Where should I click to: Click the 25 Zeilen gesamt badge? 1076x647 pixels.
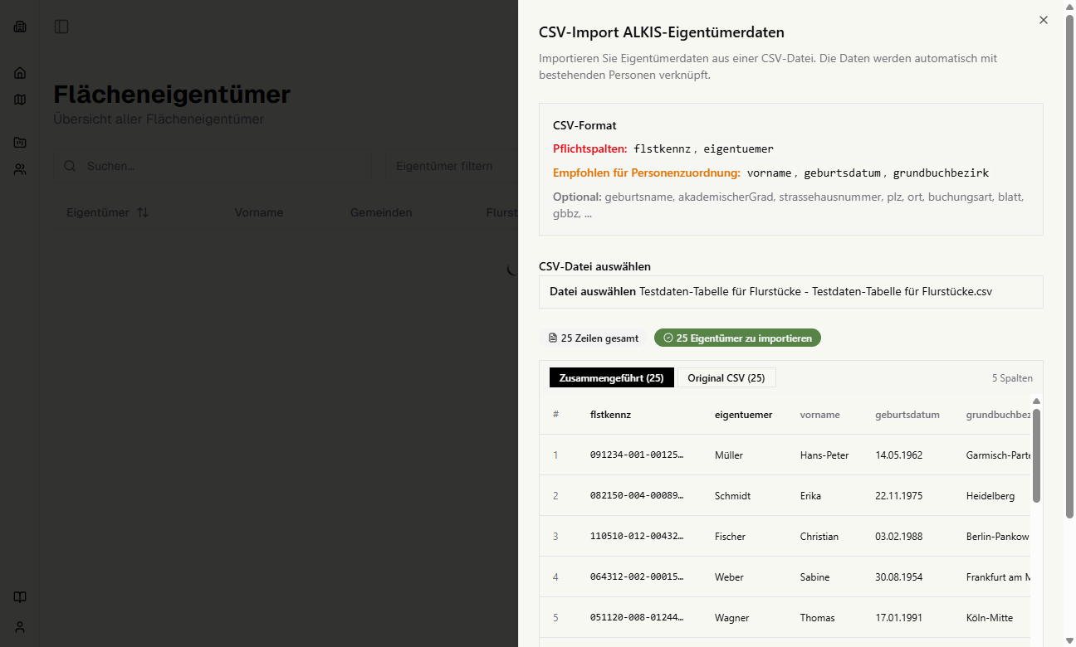pyautogui.click(x=594, y=338)
